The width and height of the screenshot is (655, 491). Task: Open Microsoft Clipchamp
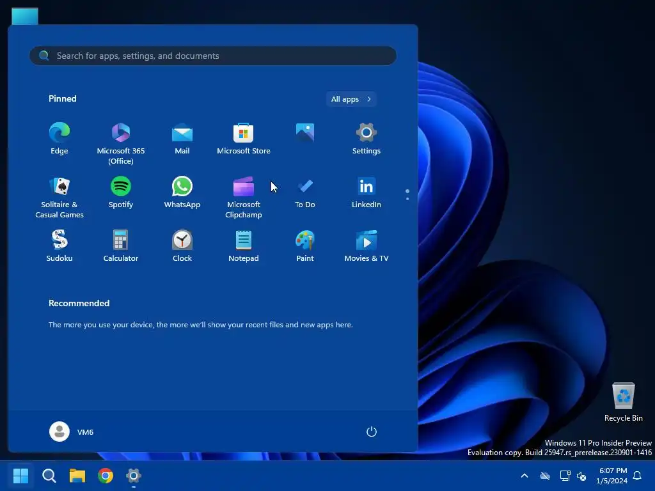tap(244, 197)
